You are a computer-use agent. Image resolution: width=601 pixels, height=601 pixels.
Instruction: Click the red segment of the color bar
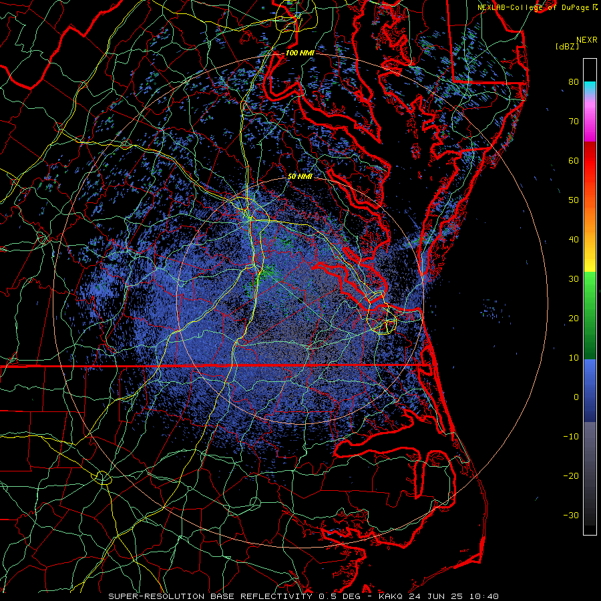pos(590,161)
